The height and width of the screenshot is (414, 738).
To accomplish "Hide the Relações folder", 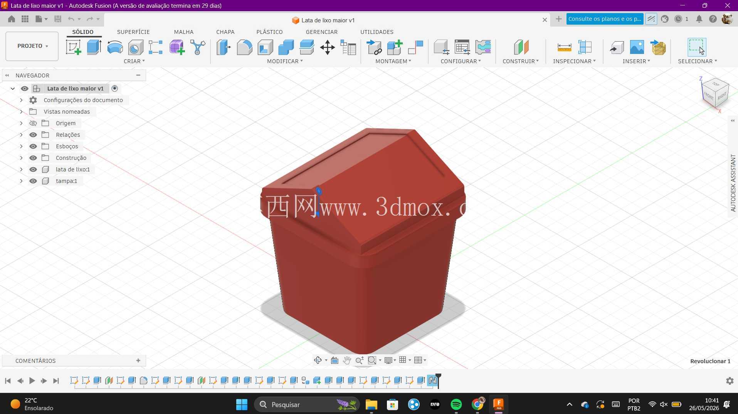I will [x=33, y=135].
